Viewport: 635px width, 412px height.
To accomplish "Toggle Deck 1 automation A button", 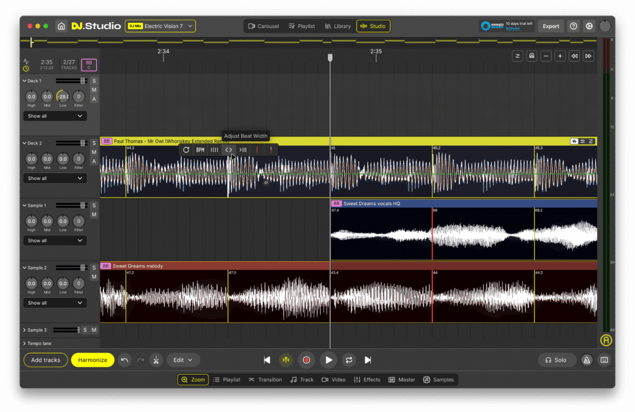I will [94, 99].
